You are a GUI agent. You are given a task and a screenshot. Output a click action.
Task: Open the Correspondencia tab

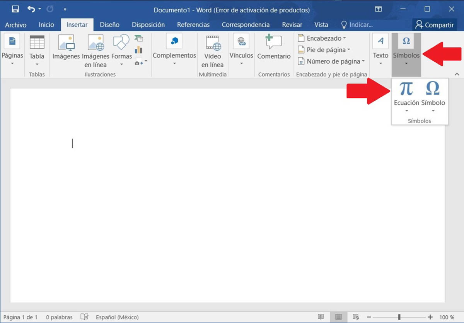point(246,25)
